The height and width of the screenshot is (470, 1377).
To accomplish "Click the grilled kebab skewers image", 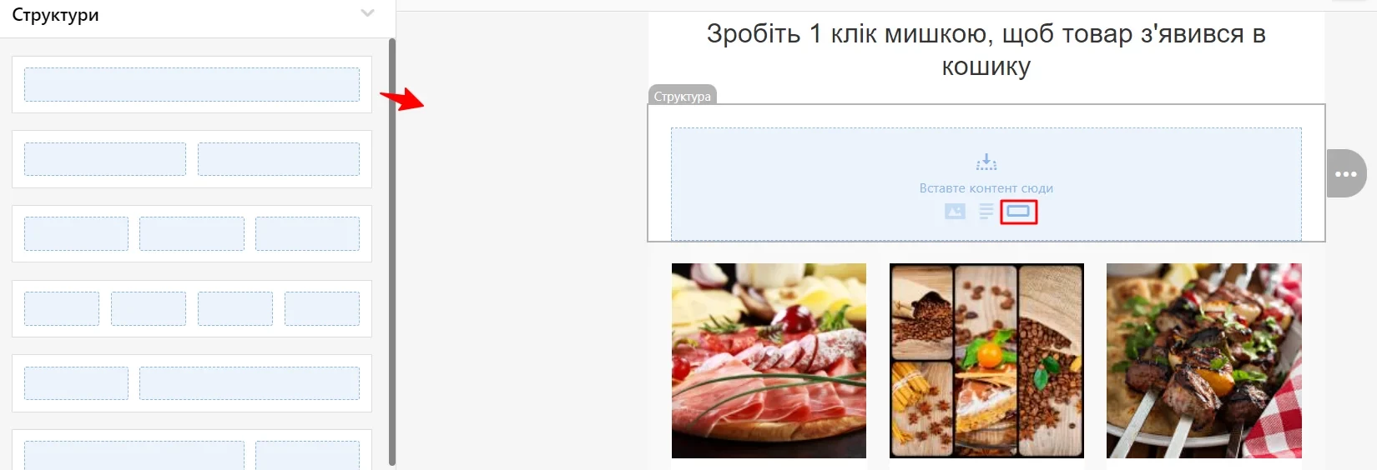I will coord(1204,361).
